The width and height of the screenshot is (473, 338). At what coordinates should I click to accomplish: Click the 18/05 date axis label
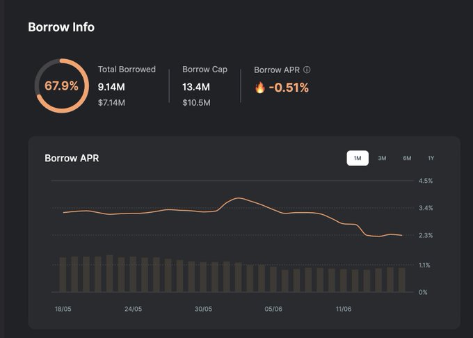coord(63,309)
